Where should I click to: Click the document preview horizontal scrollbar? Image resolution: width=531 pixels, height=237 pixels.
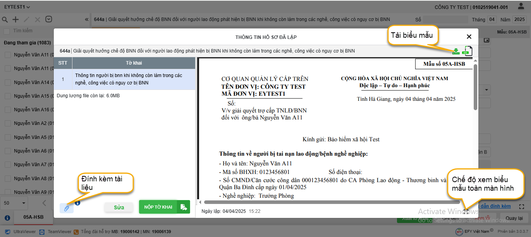point(331,202)
